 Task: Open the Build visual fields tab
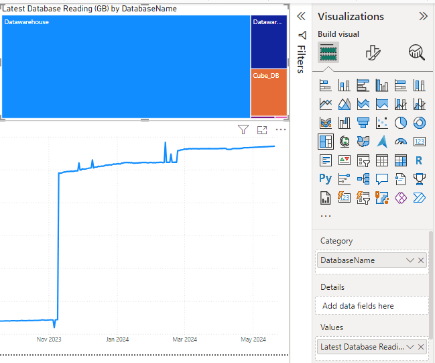[328, 53]
